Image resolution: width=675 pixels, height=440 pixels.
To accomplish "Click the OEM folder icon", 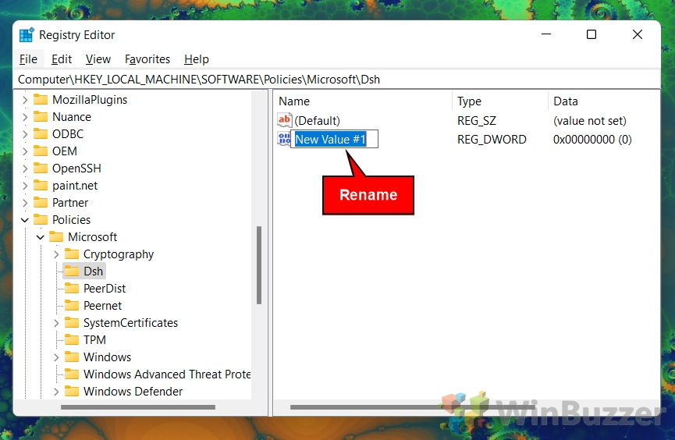I will (41, 151).
